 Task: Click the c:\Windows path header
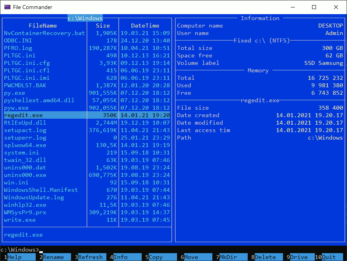click(85, 18)
